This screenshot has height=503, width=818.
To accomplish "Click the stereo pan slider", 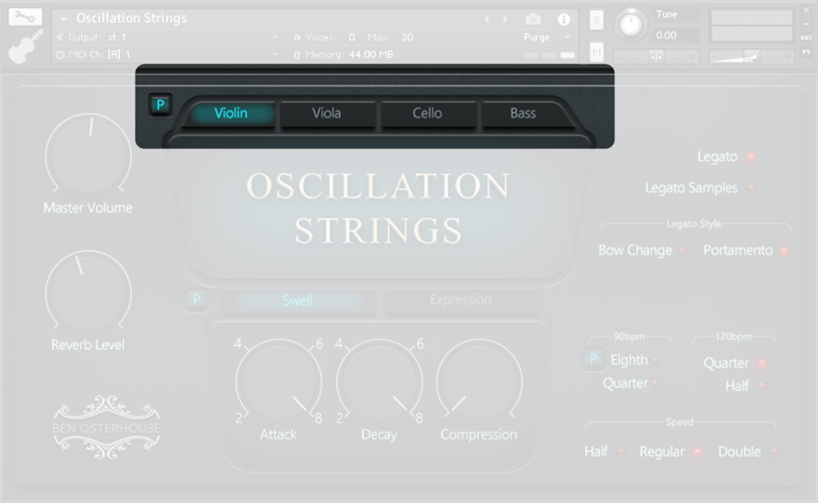I will tap(655, 56).
